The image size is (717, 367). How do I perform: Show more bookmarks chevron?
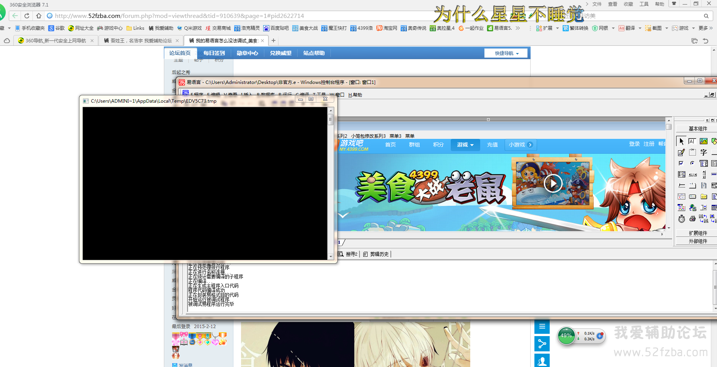click(518, 28)
